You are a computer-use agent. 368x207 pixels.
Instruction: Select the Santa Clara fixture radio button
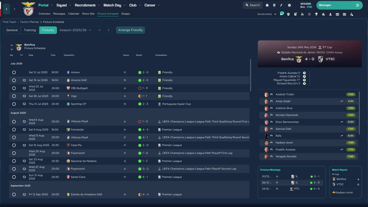coord(14,177)
